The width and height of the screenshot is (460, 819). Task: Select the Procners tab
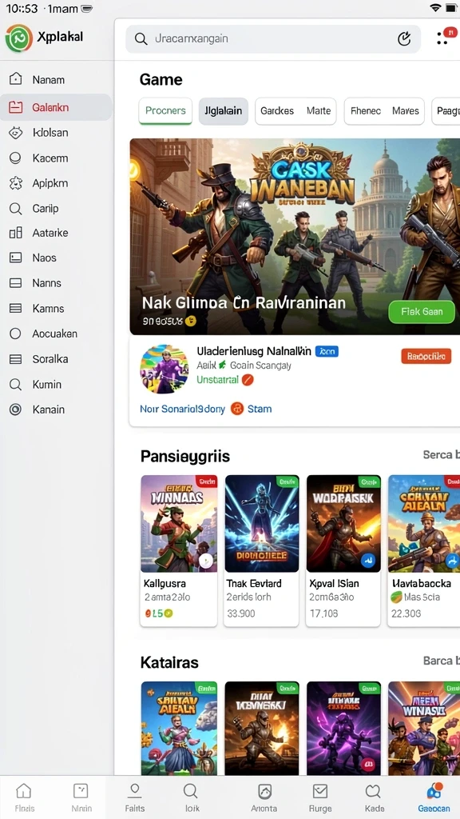pos(165,110)
